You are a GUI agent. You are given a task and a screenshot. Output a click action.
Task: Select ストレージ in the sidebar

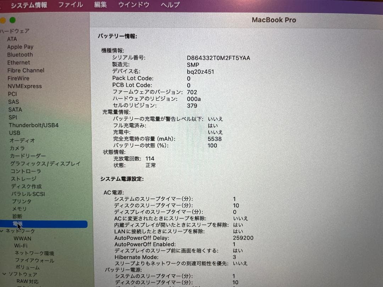click(19, 179)
